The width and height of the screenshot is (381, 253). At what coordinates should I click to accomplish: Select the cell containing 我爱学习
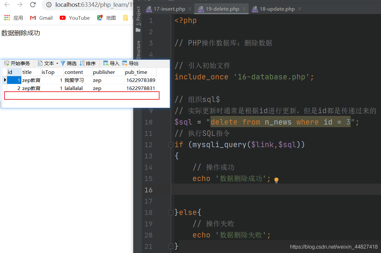(78, 80)
